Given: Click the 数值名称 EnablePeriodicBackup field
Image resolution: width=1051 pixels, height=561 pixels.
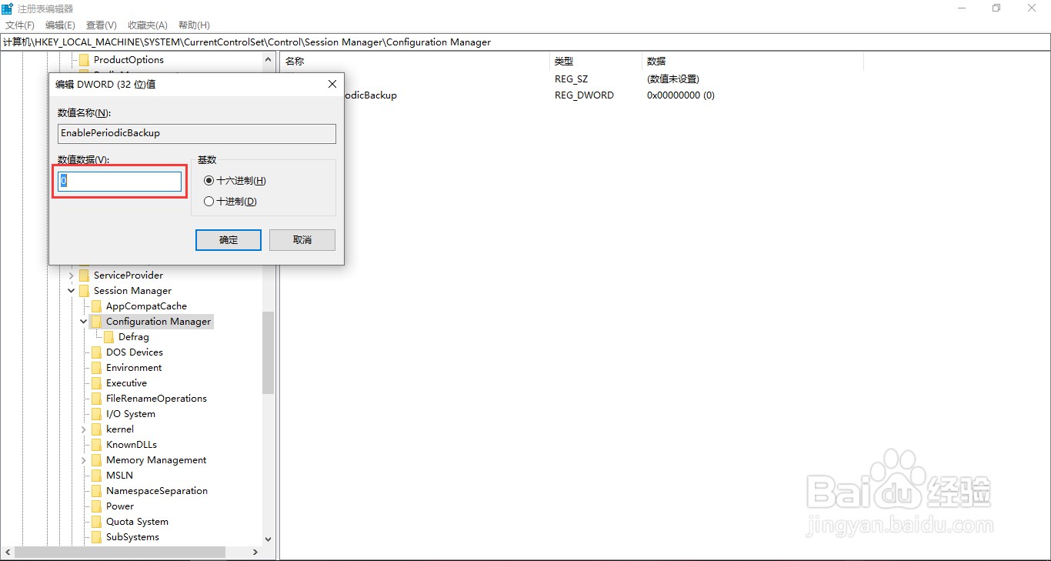Looking at the screenshot, I should (x=197, y=133).
